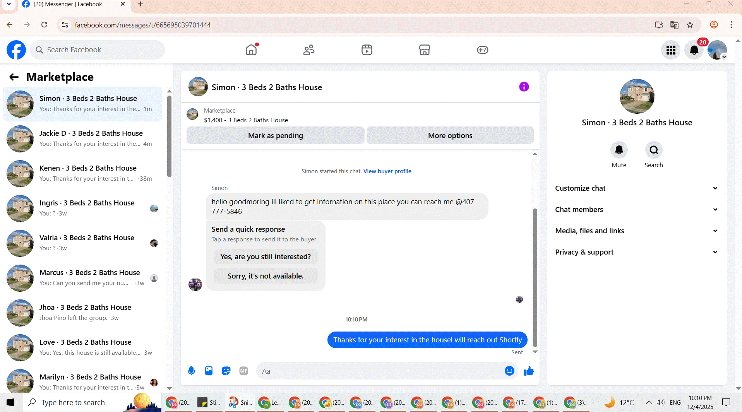Screen dimensions: 742x412
Task: Open a new browser tab
Action: (x=141, y=4)
